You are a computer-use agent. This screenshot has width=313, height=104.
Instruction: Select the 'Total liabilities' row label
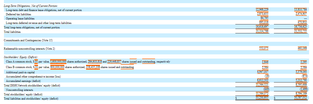point(12,32)
